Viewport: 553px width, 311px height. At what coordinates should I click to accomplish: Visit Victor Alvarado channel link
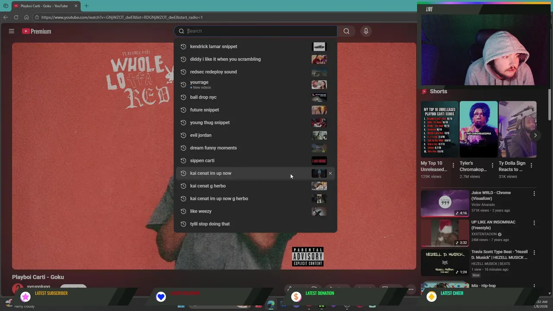[483, 205]
